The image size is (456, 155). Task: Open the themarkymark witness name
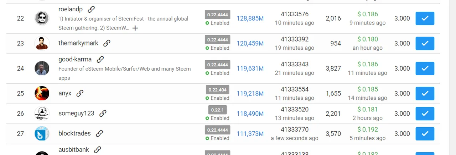(79, 43)
